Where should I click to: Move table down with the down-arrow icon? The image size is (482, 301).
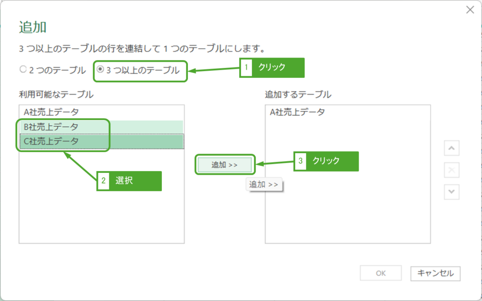tap(451, 192)
